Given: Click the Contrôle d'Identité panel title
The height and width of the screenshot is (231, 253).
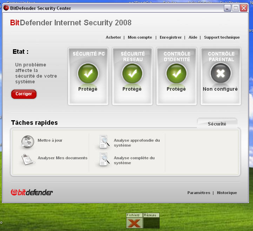Looking at the screenshot, I should click(177, 57).
